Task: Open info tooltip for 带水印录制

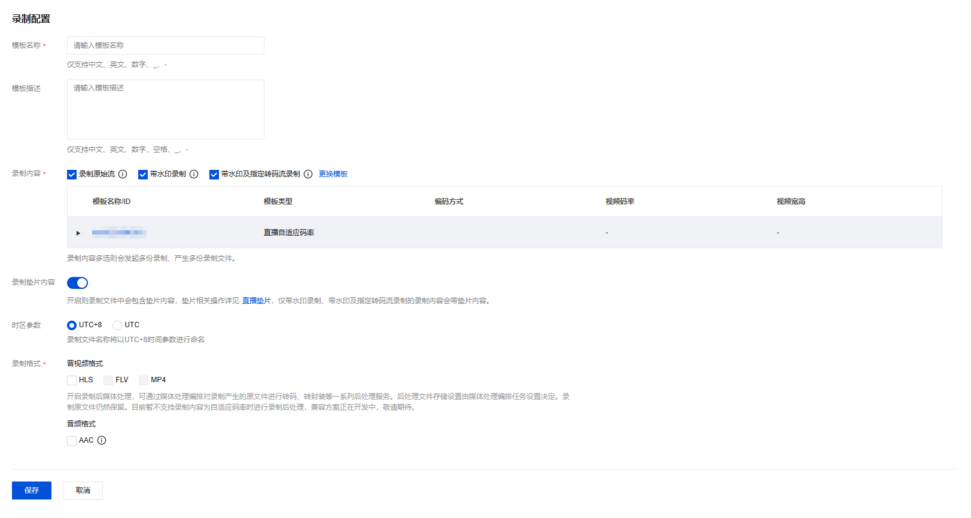Action: (x=194, y=174)
